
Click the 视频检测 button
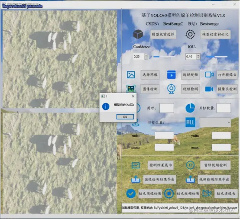pyautogui.click(x=191, y=89)
